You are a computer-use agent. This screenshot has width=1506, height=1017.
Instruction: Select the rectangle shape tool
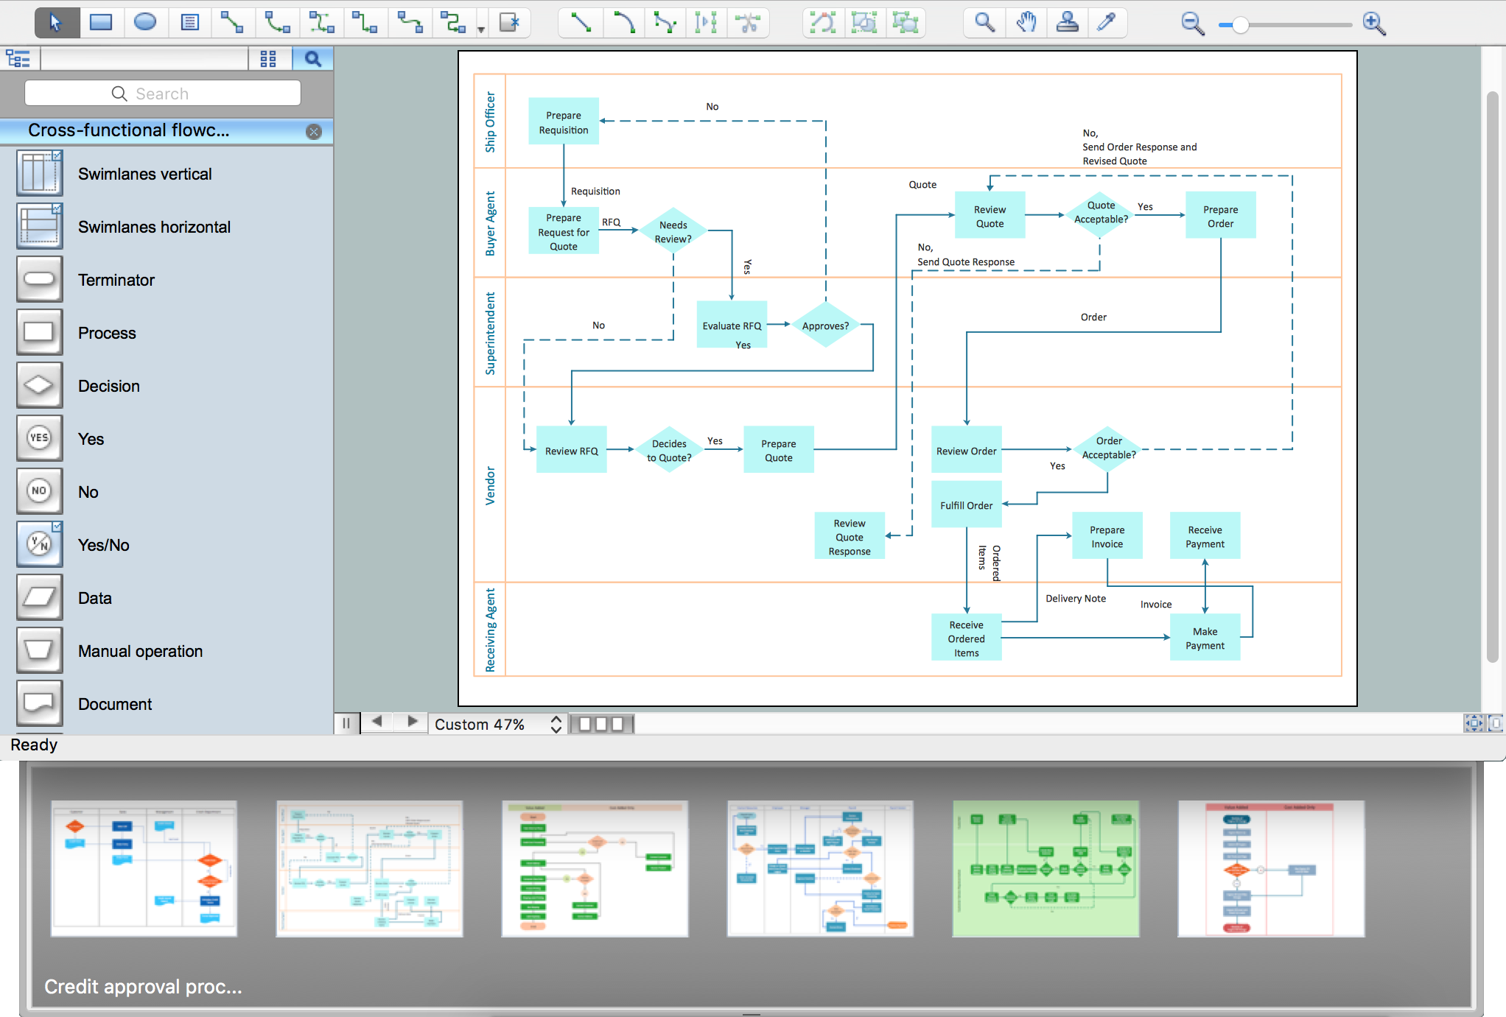[x=101, y=23]
